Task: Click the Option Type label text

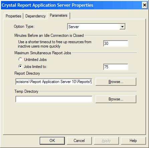Action: click(24, 26)
